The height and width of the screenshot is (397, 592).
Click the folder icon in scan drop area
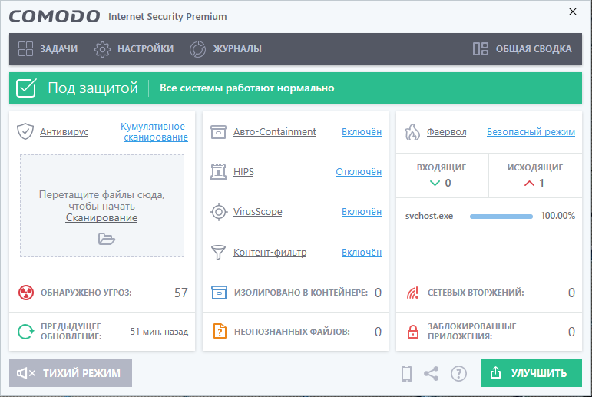point(106,239)
